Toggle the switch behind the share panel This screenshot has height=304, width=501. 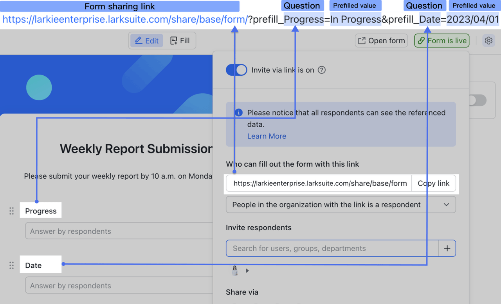click(x=478, y=100)
